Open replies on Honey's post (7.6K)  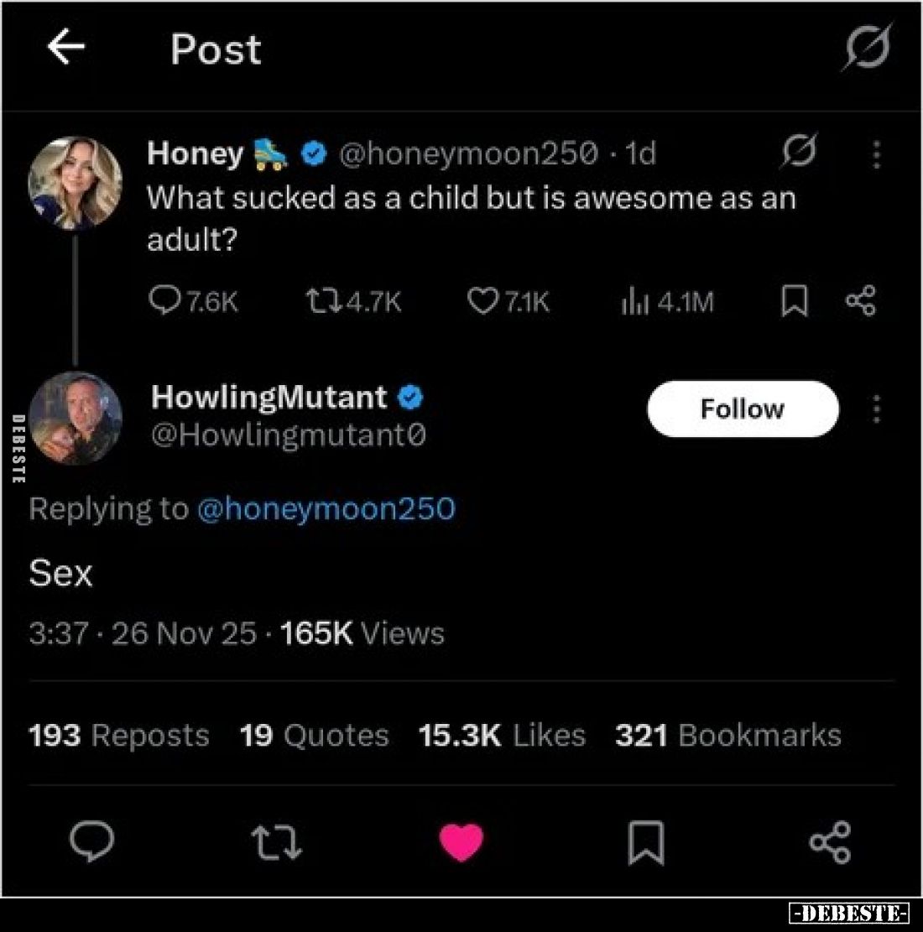point(193,301)
